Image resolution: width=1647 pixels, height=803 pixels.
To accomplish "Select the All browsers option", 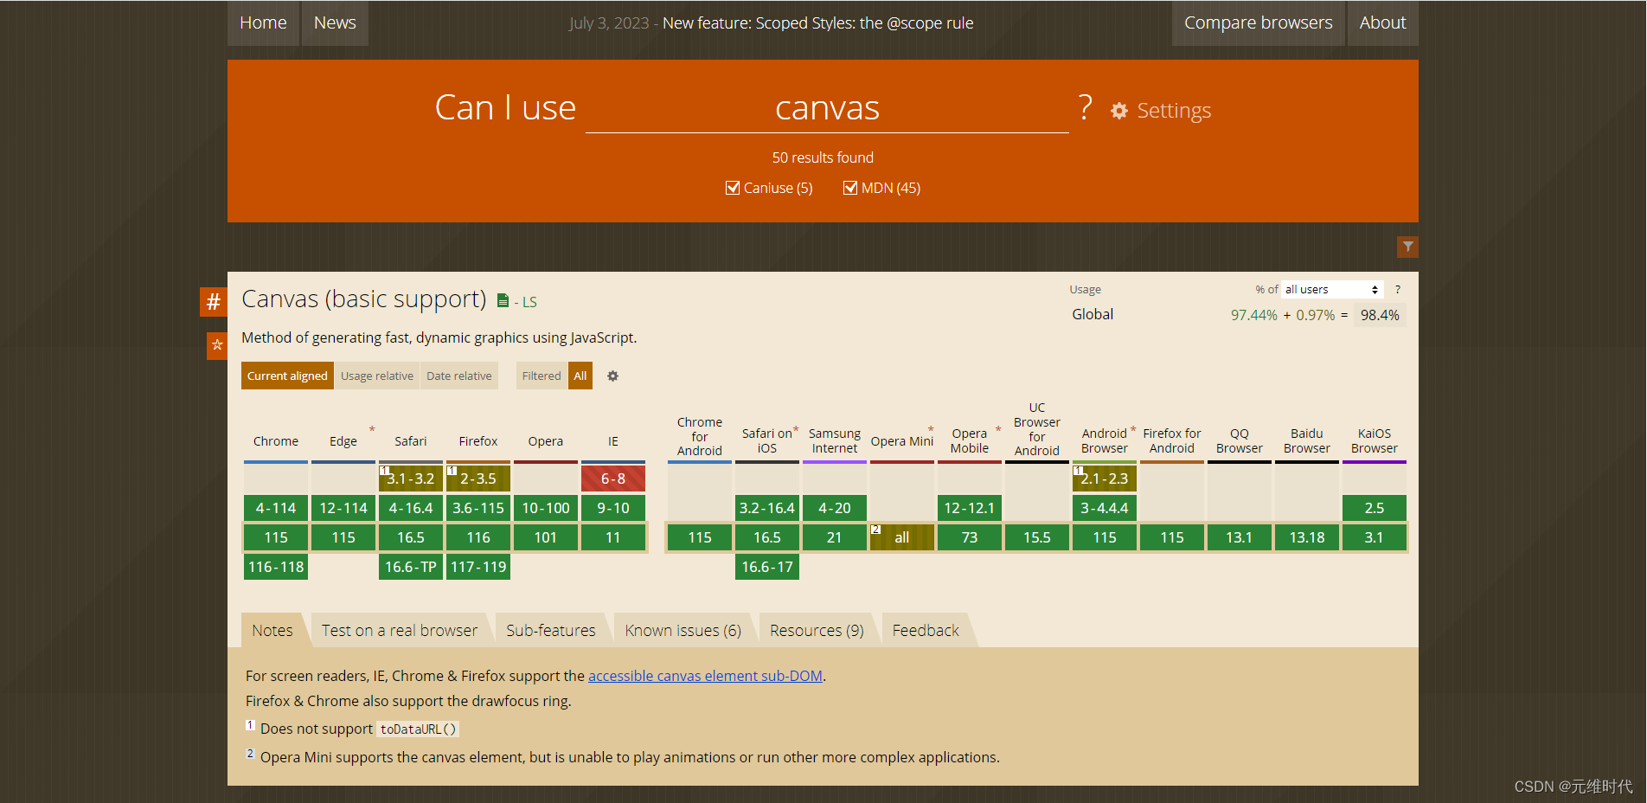I will coord(580,376).
